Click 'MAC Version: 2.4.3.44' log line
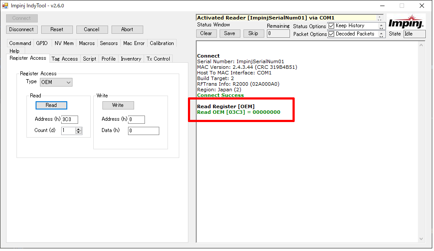 [247, 68]
